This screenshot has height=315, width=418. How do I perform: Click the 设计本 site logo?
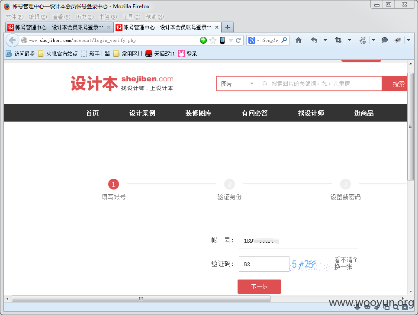pos(122,84)
